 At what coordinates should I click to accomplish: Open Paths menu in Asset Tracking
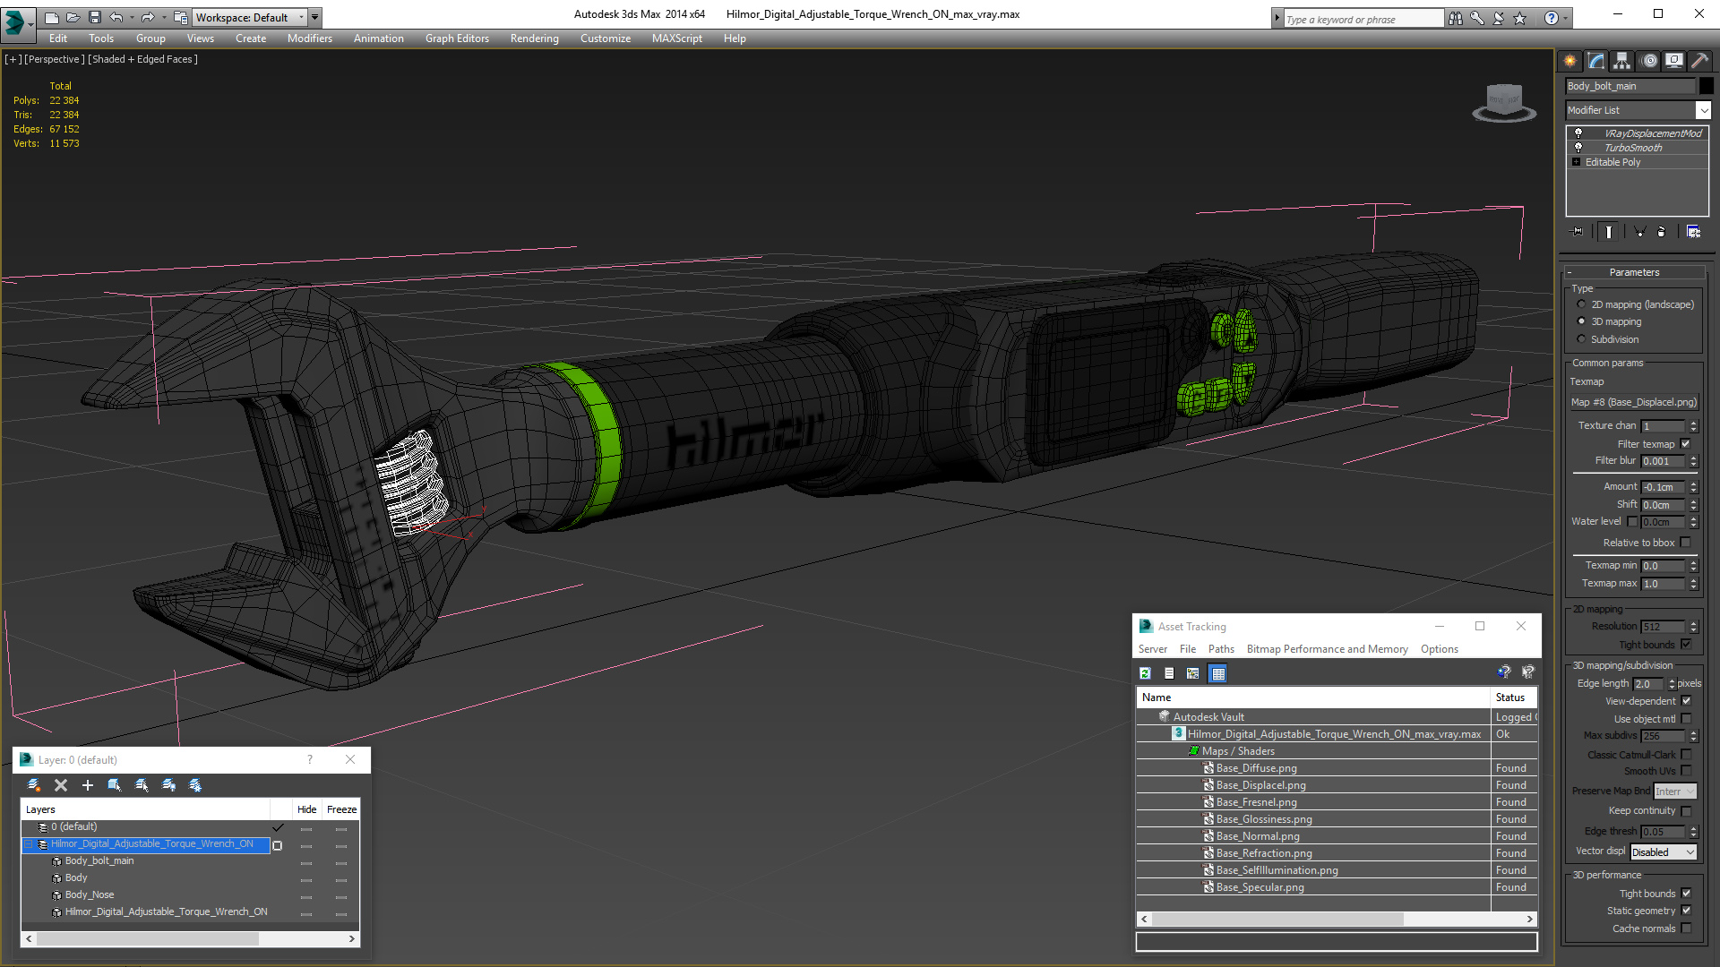click(1221, 649)
